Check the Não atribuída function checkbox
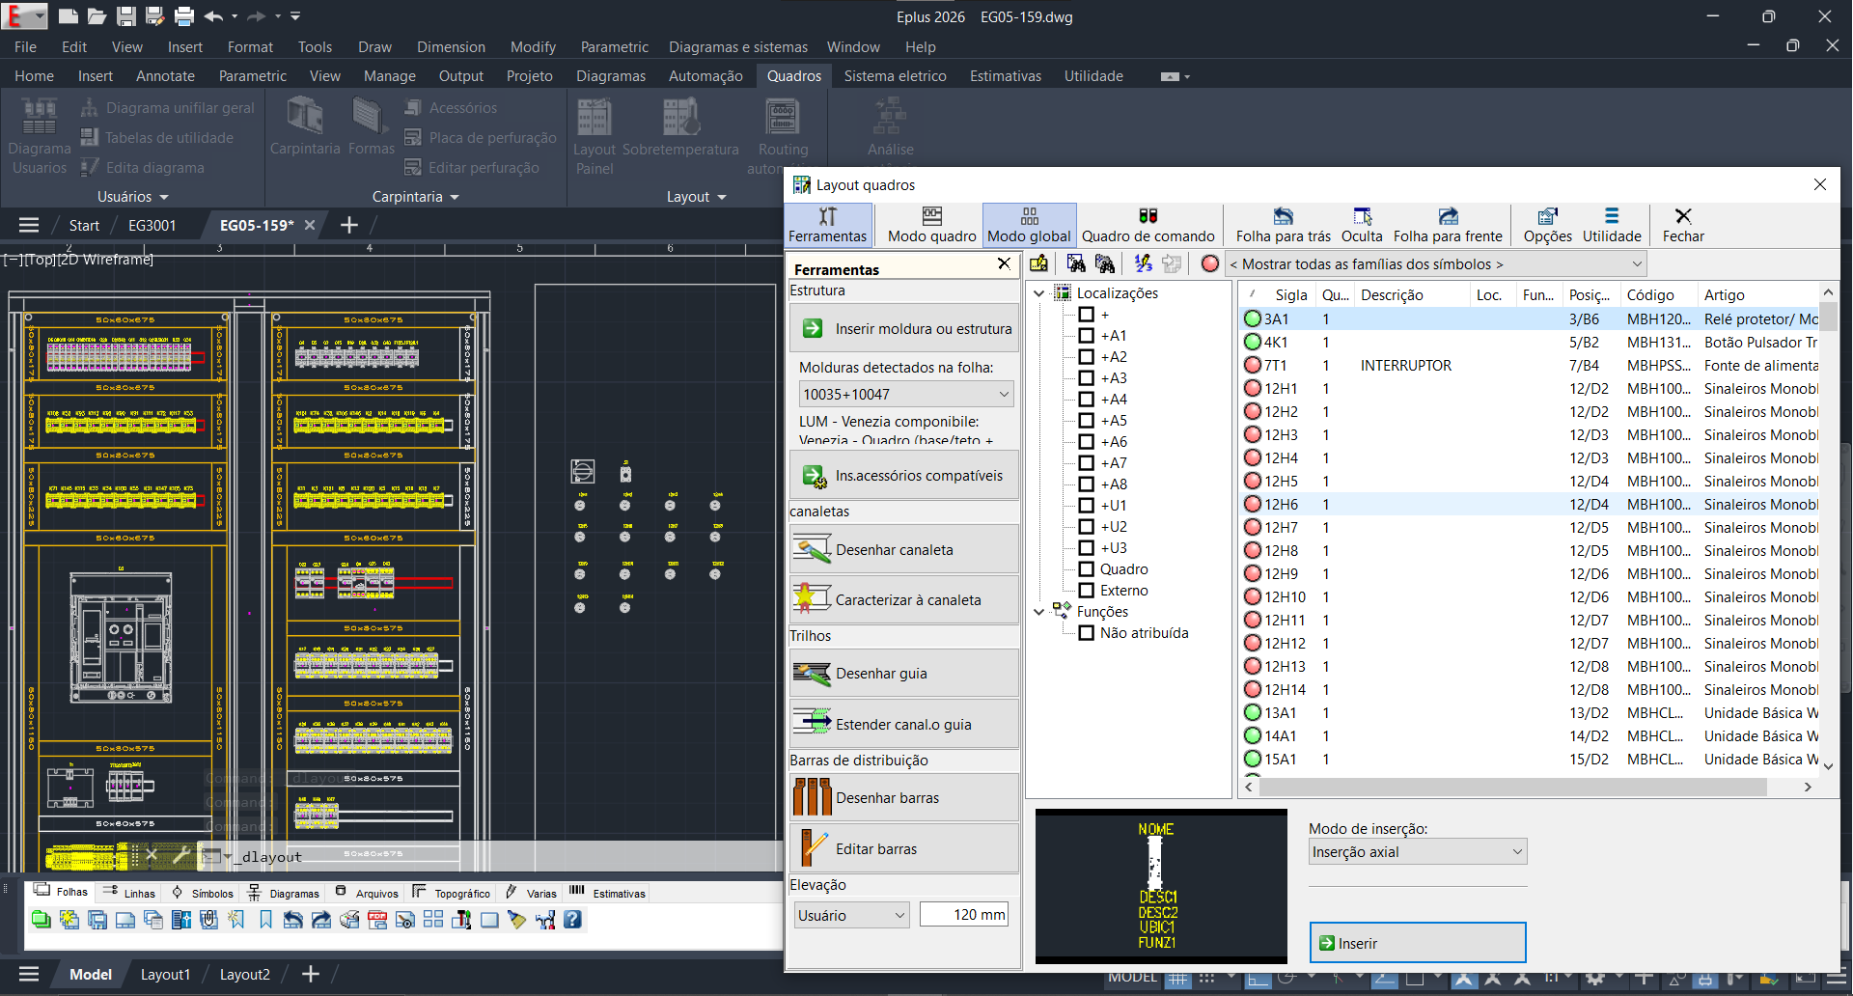The height and width of the screenshot is (996, 1853). (x=1086, y=633)
